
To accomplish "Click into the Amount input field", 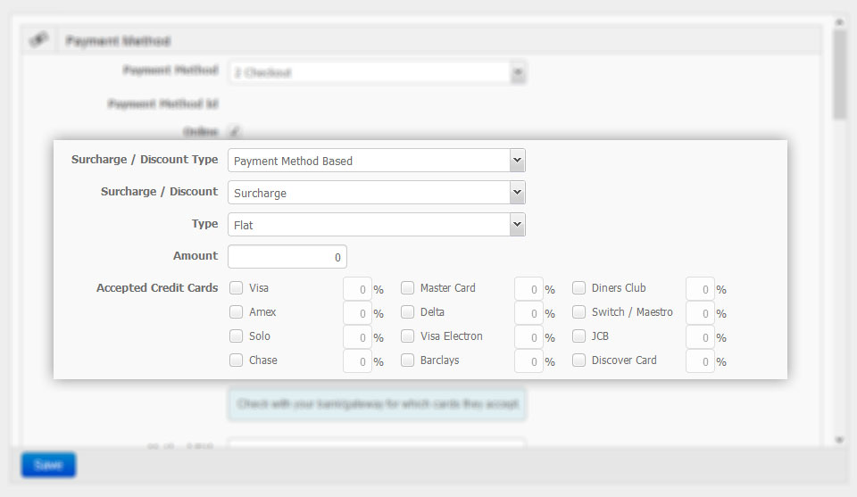I will coord(287,257).
